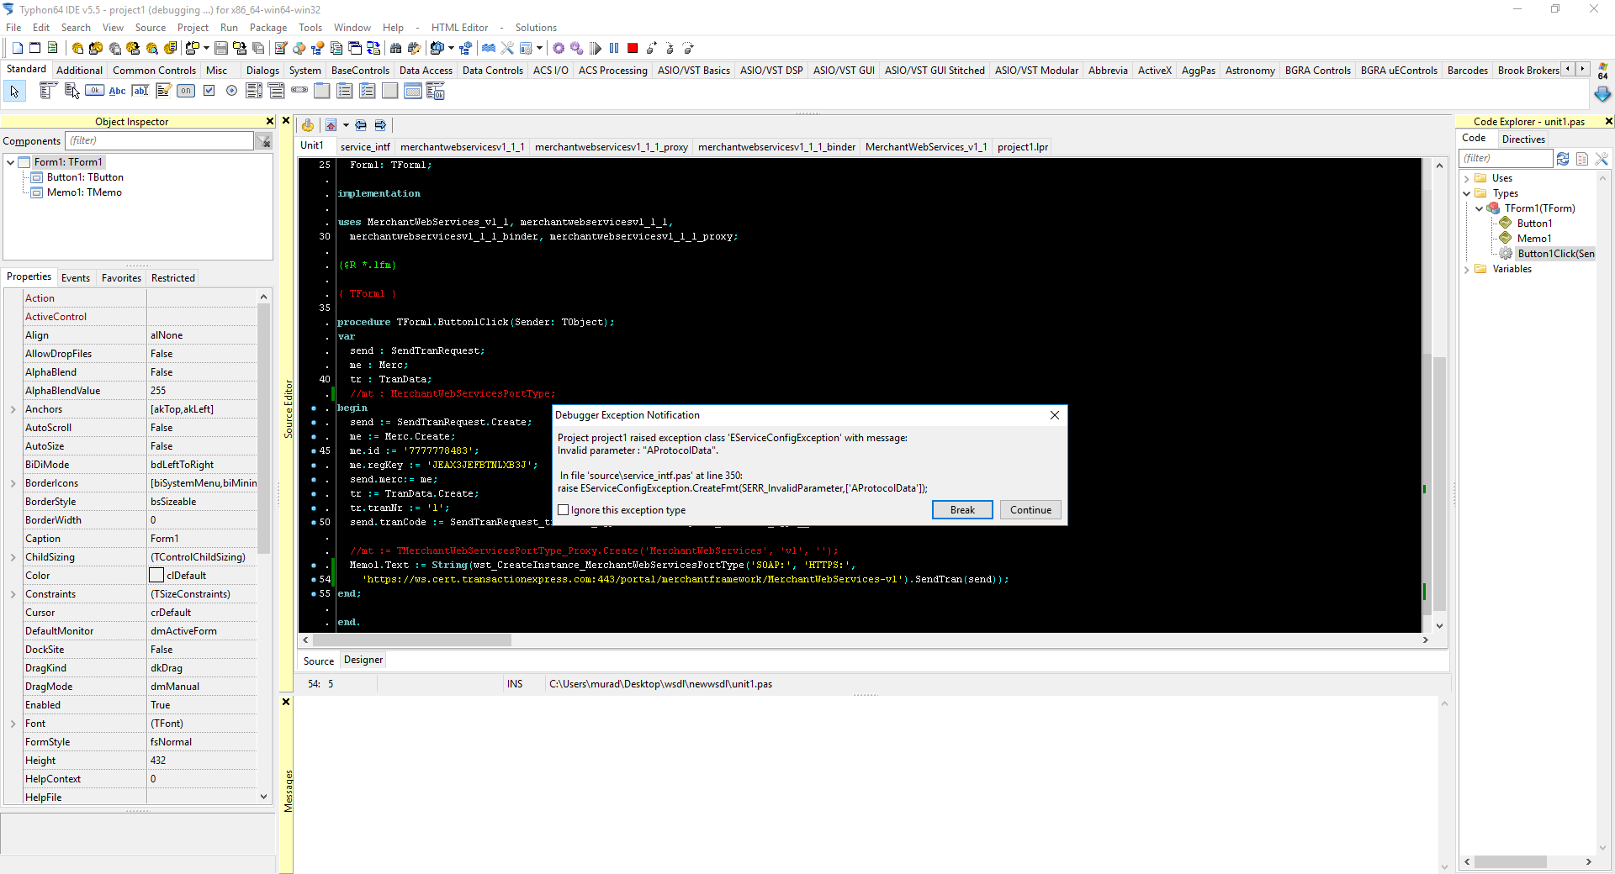Image resolution: width=1615 pixels, height=874 pixels.
Task: Open the Events tab in Object Inspector
Action: [76, 278]
